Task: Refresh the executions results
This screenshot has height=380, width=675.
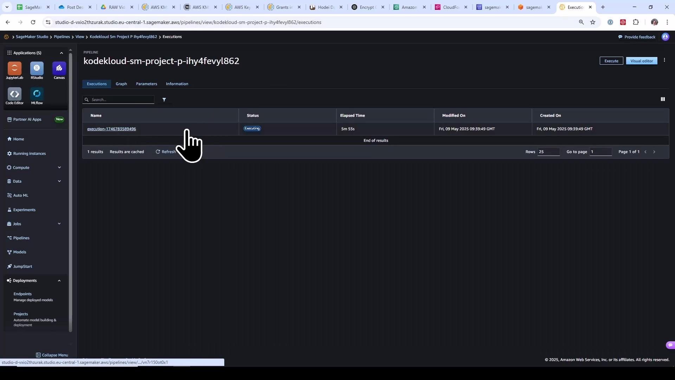Action: [166, 152]
